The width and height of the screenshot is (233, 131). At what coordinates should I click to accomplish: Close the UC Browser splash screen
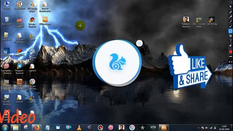tap(139, 43)
